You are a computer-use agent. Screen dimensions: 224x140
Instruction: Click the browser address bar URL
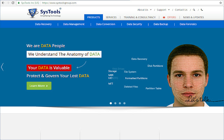tap(64, 3)
